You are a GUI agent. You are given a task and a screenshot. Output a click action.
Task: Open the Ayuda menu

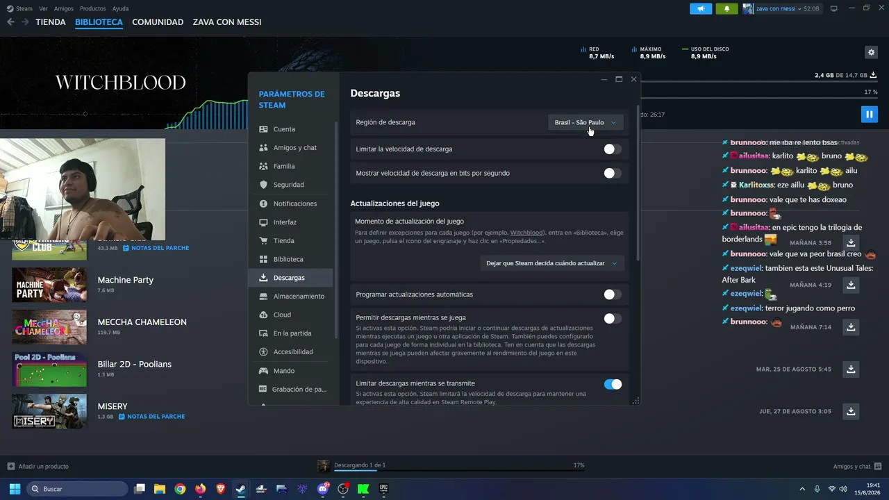pyautogui.click(x=120, y=8)
